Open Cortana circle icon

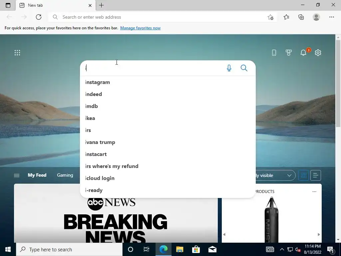(x=131, y=249)
